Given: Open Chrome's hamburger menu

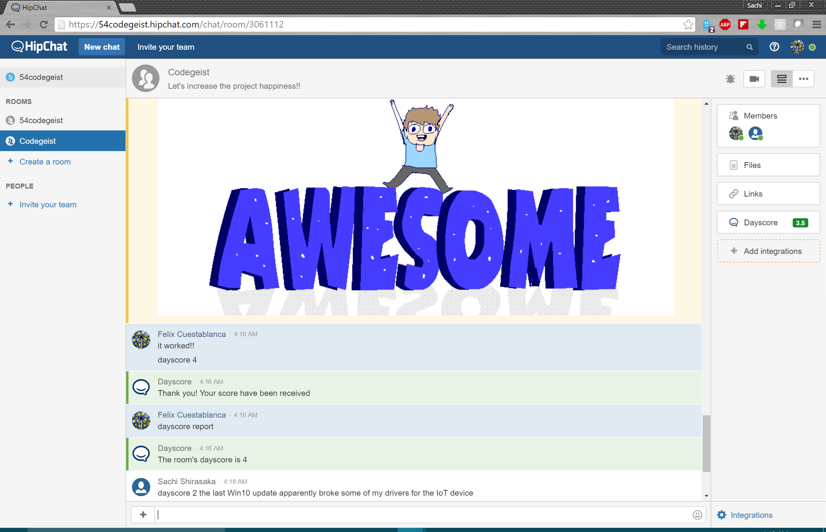Looking at the screenshot, I should [816, 25].
